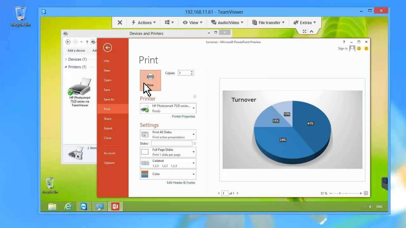Viewport: 406px width, 228px height.
Task: Collapse the TeamViewer toolbar chevron
Action: (311, 31)
